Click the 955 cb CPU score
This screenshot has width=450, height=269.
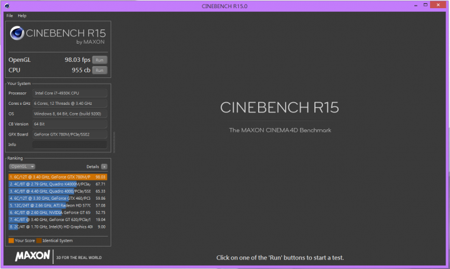[x=81, y=70]
